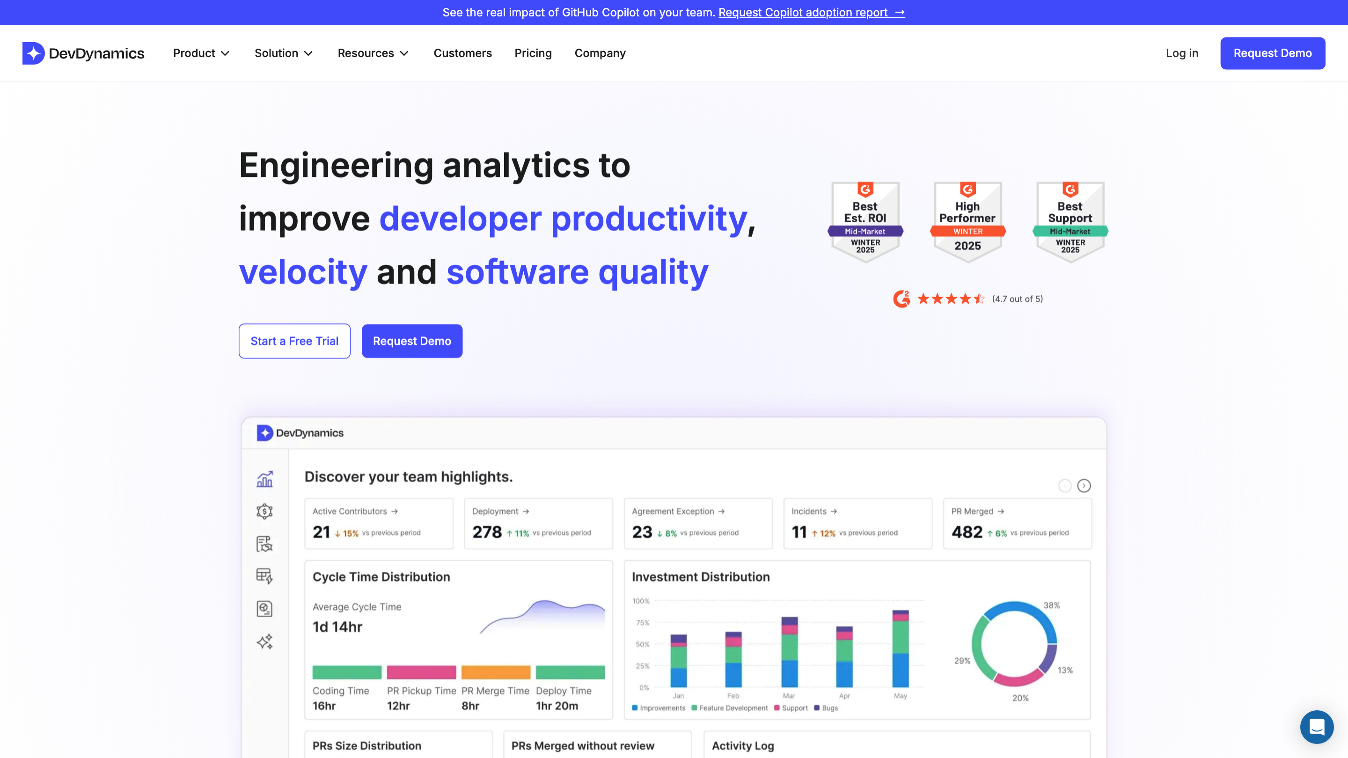This screenshot has height=758, width=1348.
Task: Select Customers in the navigation bar
Action: tap(462, 53)
